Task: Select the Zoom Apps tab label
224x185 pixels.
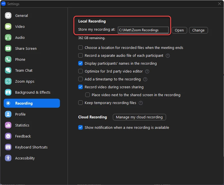Action: coord(25,82)
